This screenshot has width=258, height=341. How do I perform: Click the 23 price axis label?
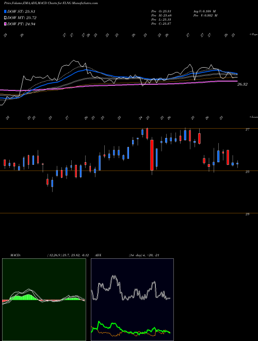tap(247, 214)
